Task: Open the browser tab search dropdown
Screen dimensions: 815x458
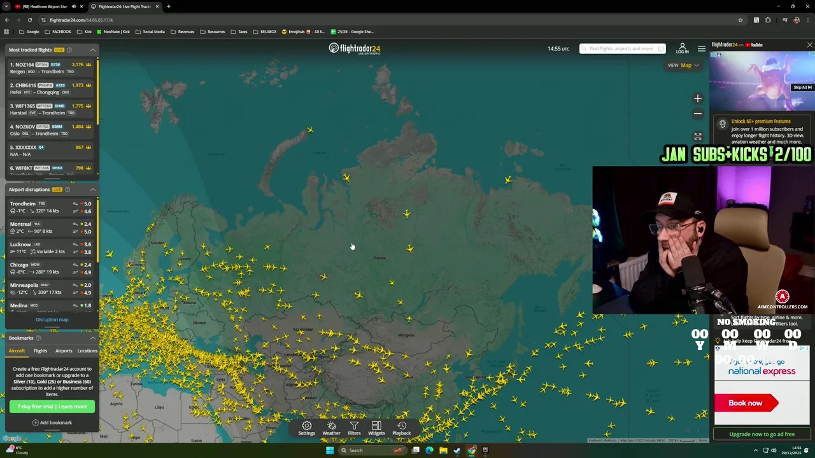Action: coord(6,6)
